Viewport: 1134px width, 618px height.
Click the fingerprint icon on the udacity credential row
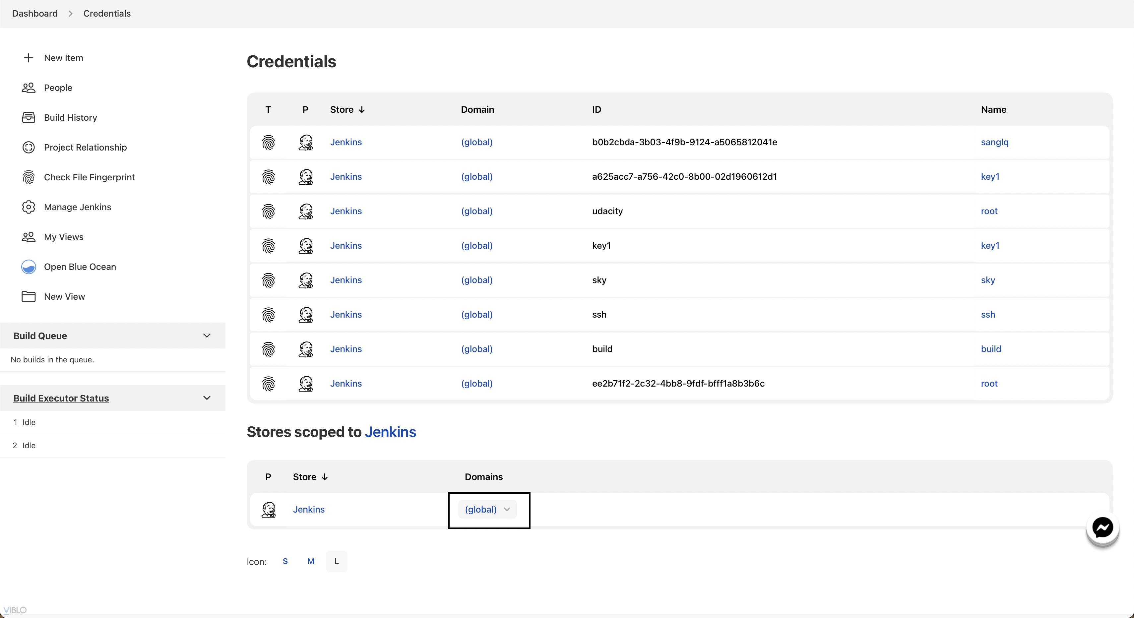point(269,211)
